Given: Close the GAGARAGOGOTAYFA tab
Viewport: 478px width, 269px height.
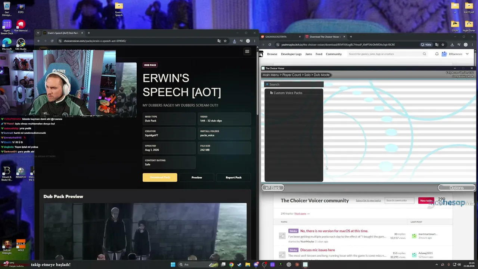Looking at the screenshot, I should (x=299, y=37).
